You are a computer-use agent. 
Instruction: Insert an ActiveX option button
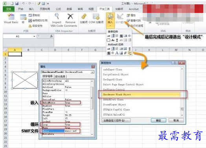click(113, 53)
